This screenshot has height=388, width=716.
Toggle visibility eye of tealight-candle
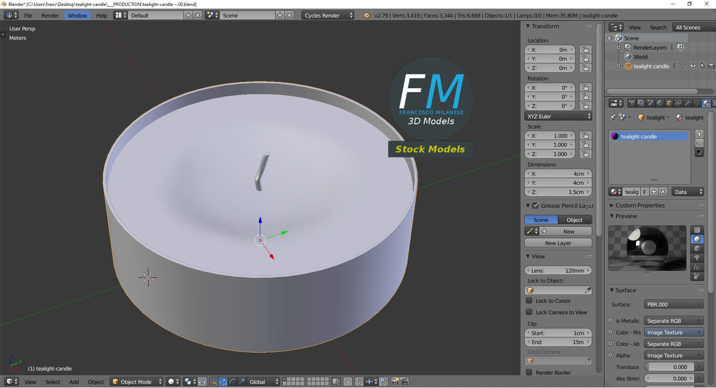click(693, 66)
